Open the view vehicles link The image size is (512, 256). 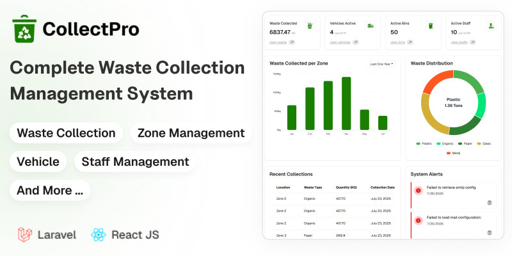[x=340, y=42]
